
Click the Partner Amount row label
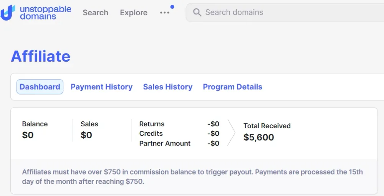[165, 144]
